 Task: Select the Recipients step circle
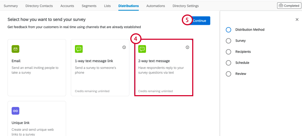(x=228, y=52)
